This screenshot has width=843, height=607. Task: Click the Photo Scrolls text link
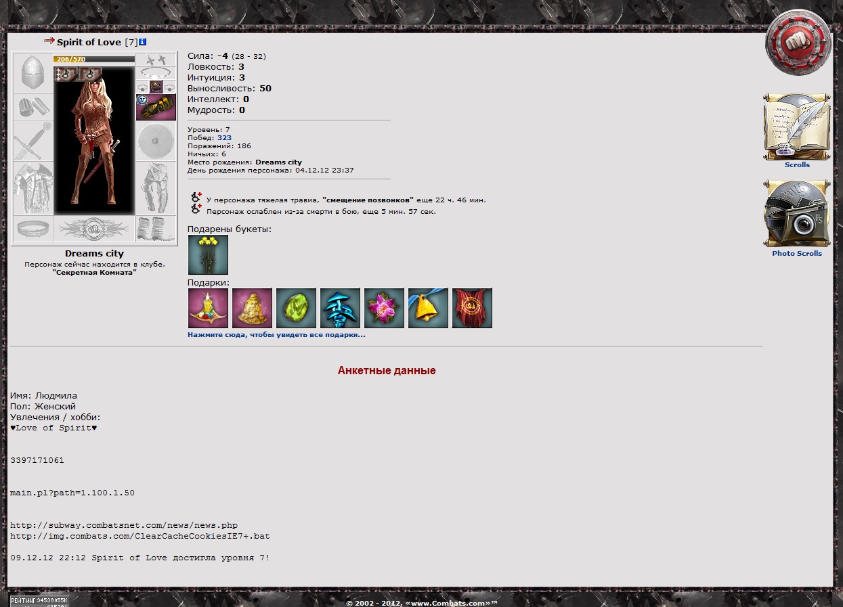click(x=797, y=254)
